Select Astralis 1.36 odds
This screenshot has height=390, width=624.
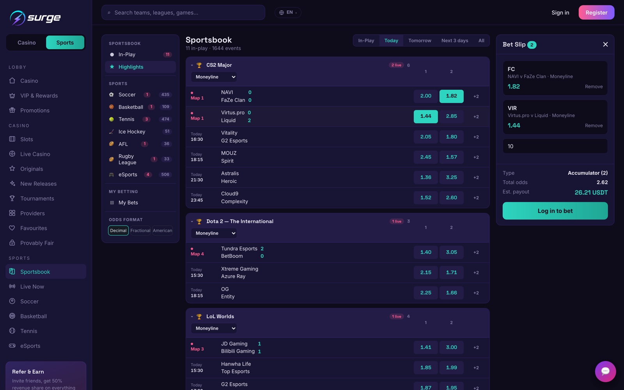click(x=425, y=177)
